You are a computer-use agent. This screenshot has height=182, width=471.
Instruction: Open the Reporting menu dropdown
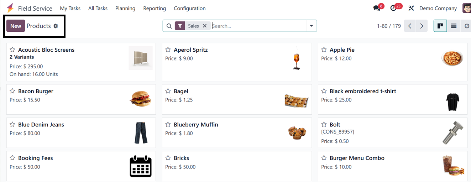pyautogui.click(x=155, y=8)
